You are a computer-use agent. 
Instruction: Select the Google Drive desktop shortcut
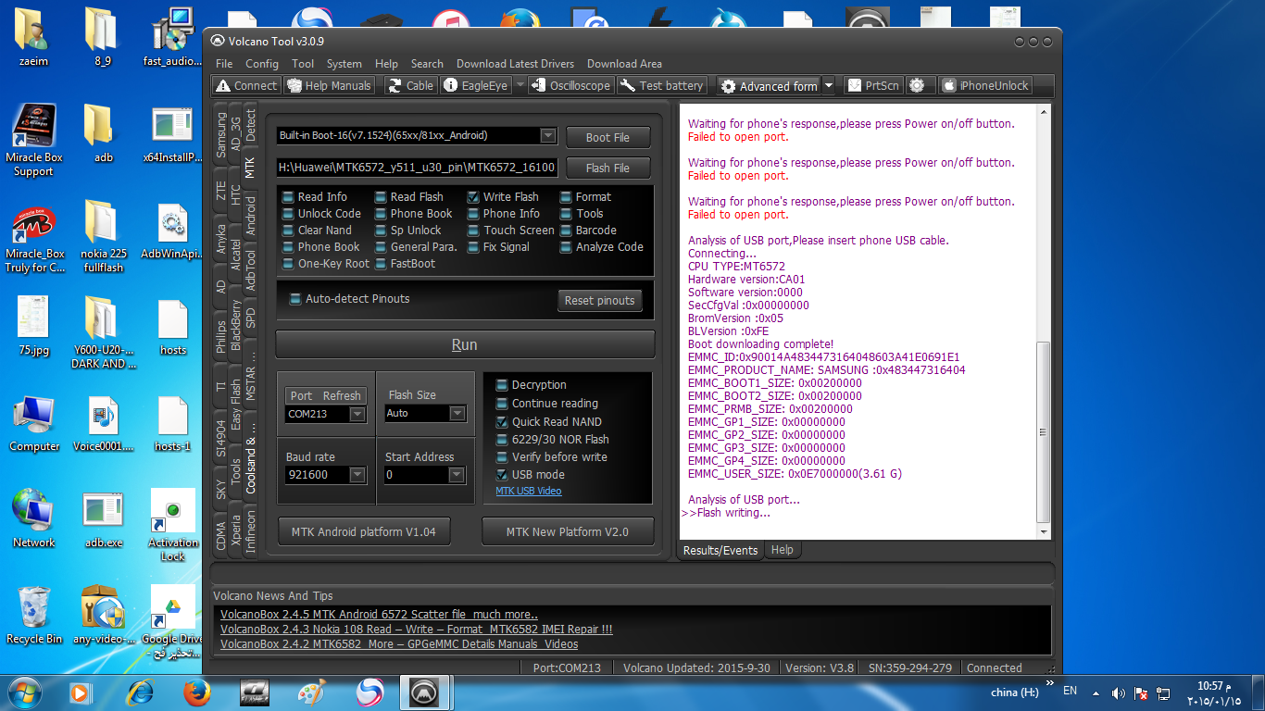tap(173, 621)
